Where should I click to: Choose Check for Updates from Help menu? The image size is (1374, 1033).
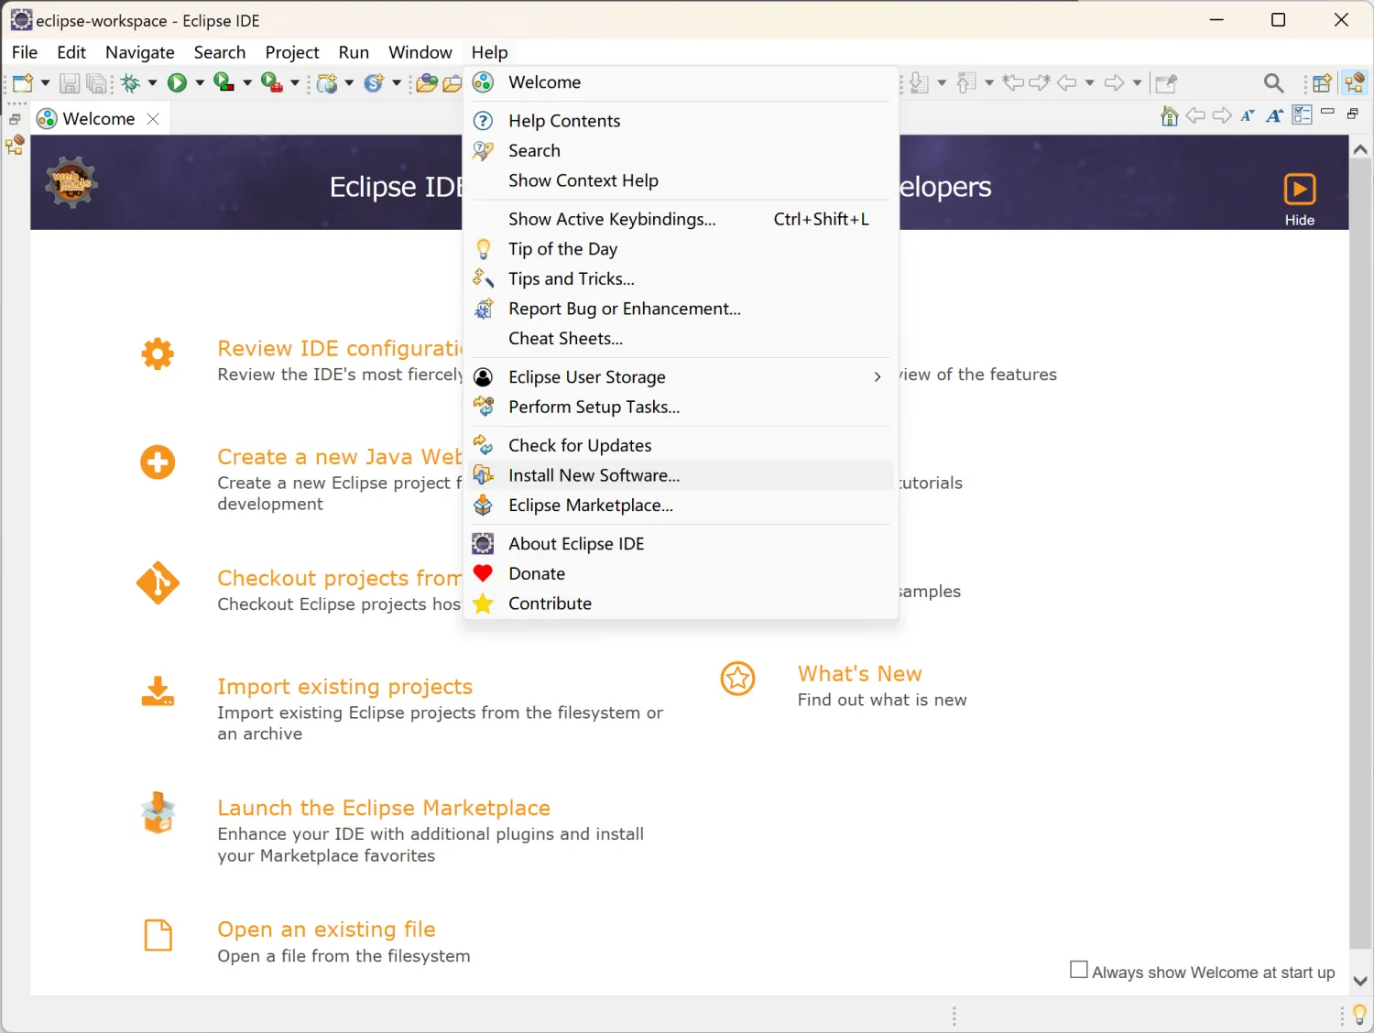point(580,445)
